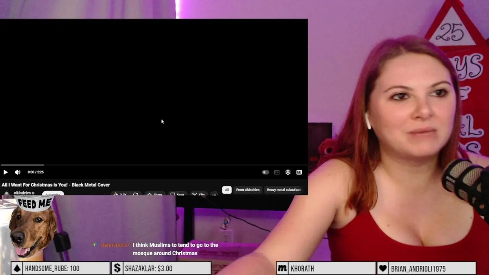Subscribe to the cikindeles channel

53,194
